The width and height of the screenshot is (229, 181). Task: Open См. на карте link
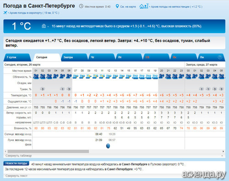coord(128,7)
